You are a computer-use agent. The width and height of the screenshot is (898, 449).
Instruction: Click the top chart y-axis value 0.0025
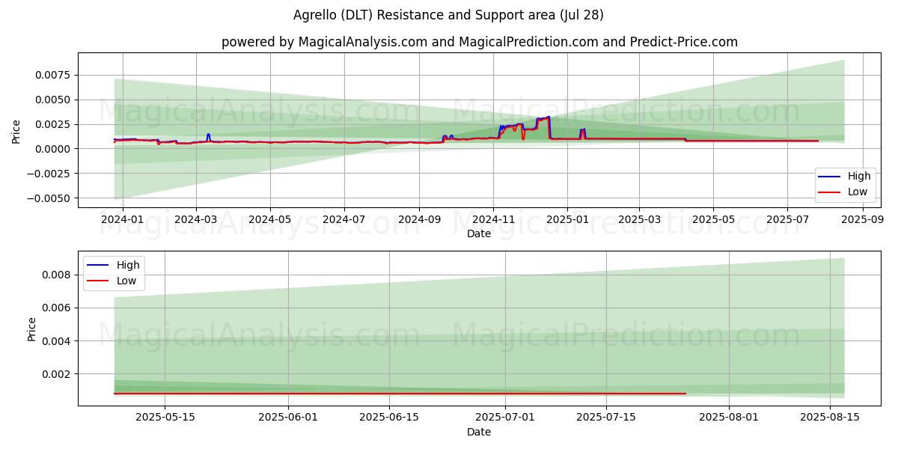(54, 124)
